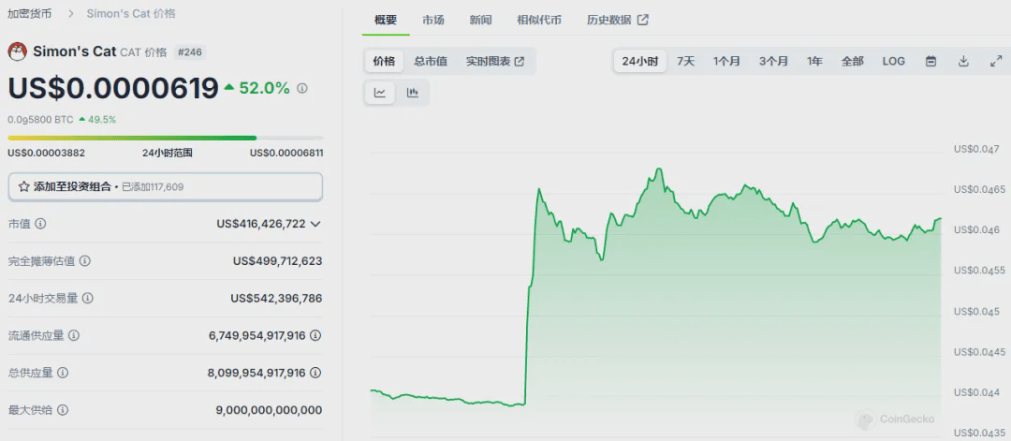
Task: Click price chart peak near US$0.0465
Action: pyautogui.click(x=539, y=189)
